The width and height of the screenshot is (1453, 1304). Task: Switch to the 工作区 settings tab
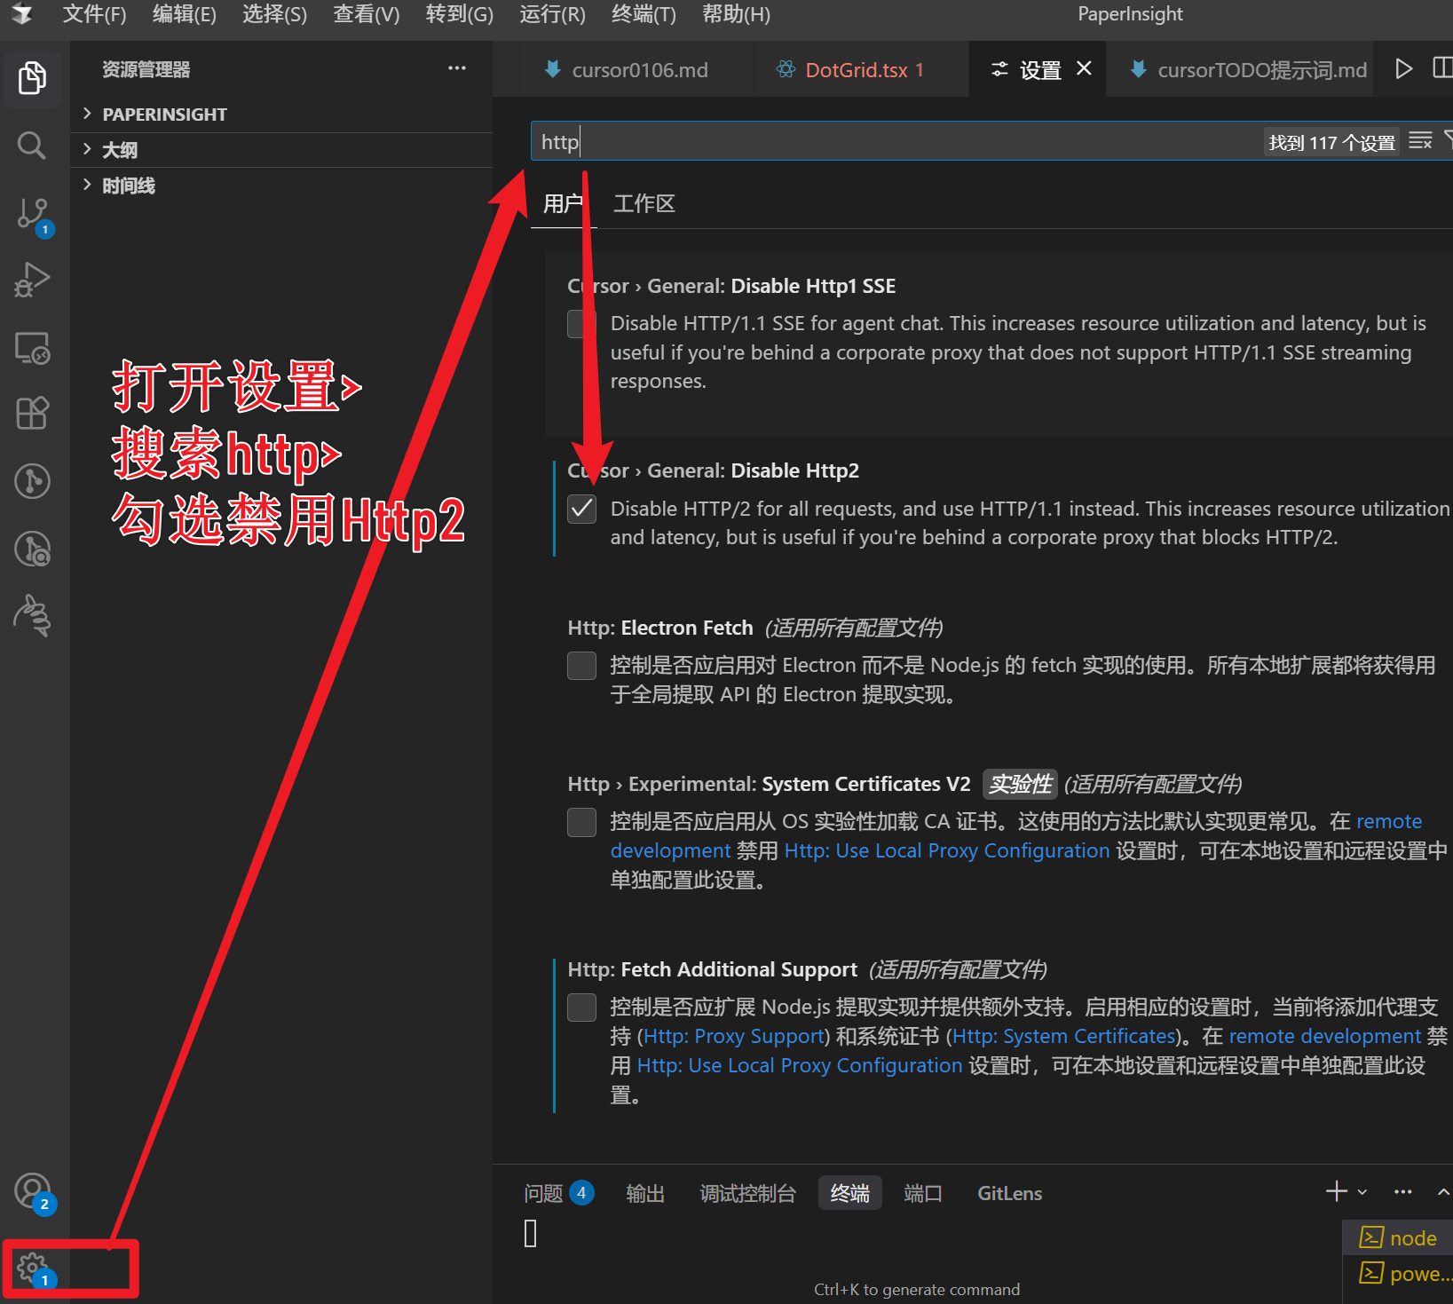[644, 203]
